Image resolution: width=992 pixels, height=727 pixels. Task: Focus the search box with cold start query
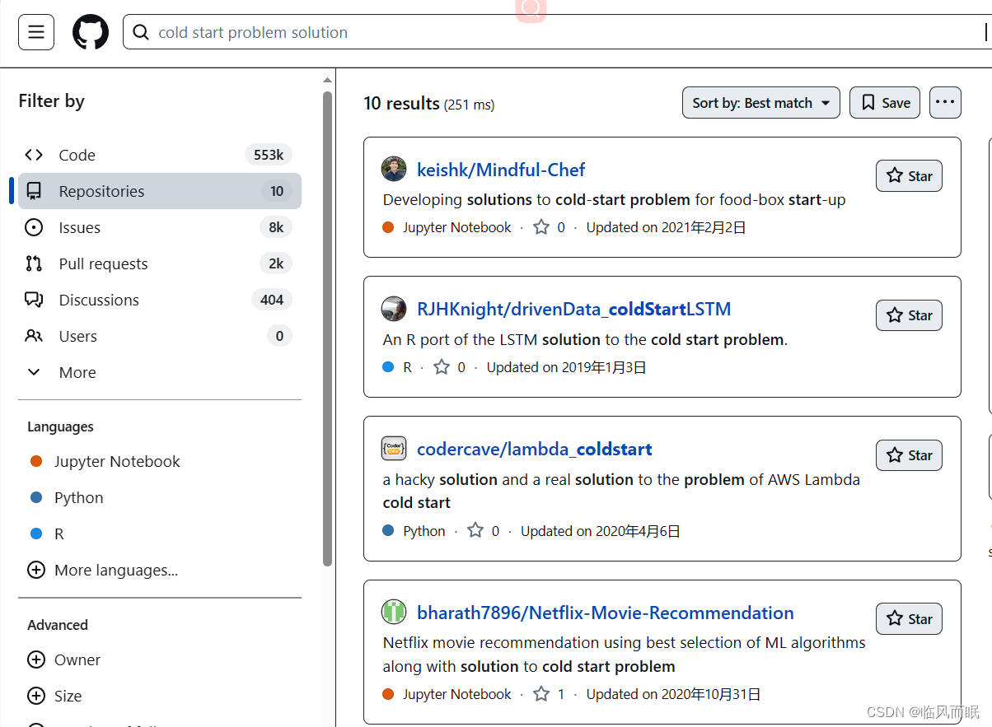point(557,32)
